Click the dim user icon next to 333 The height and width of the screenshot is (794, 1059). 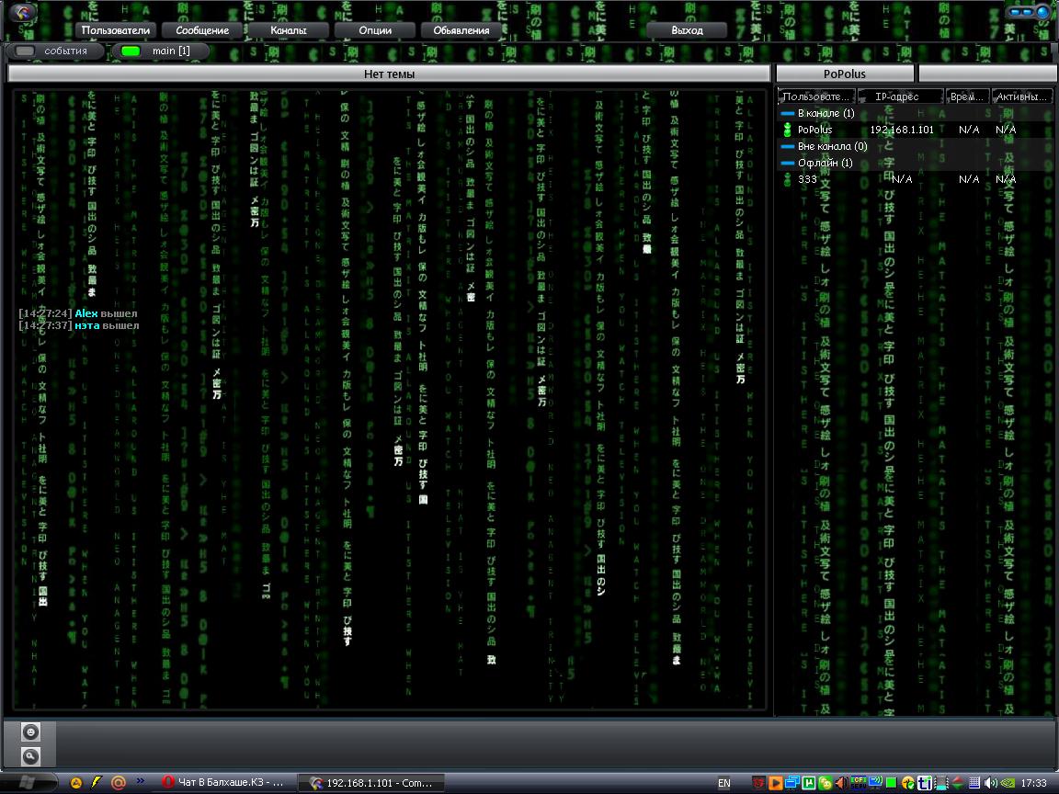pyautogui.click(x=787, y=179)
